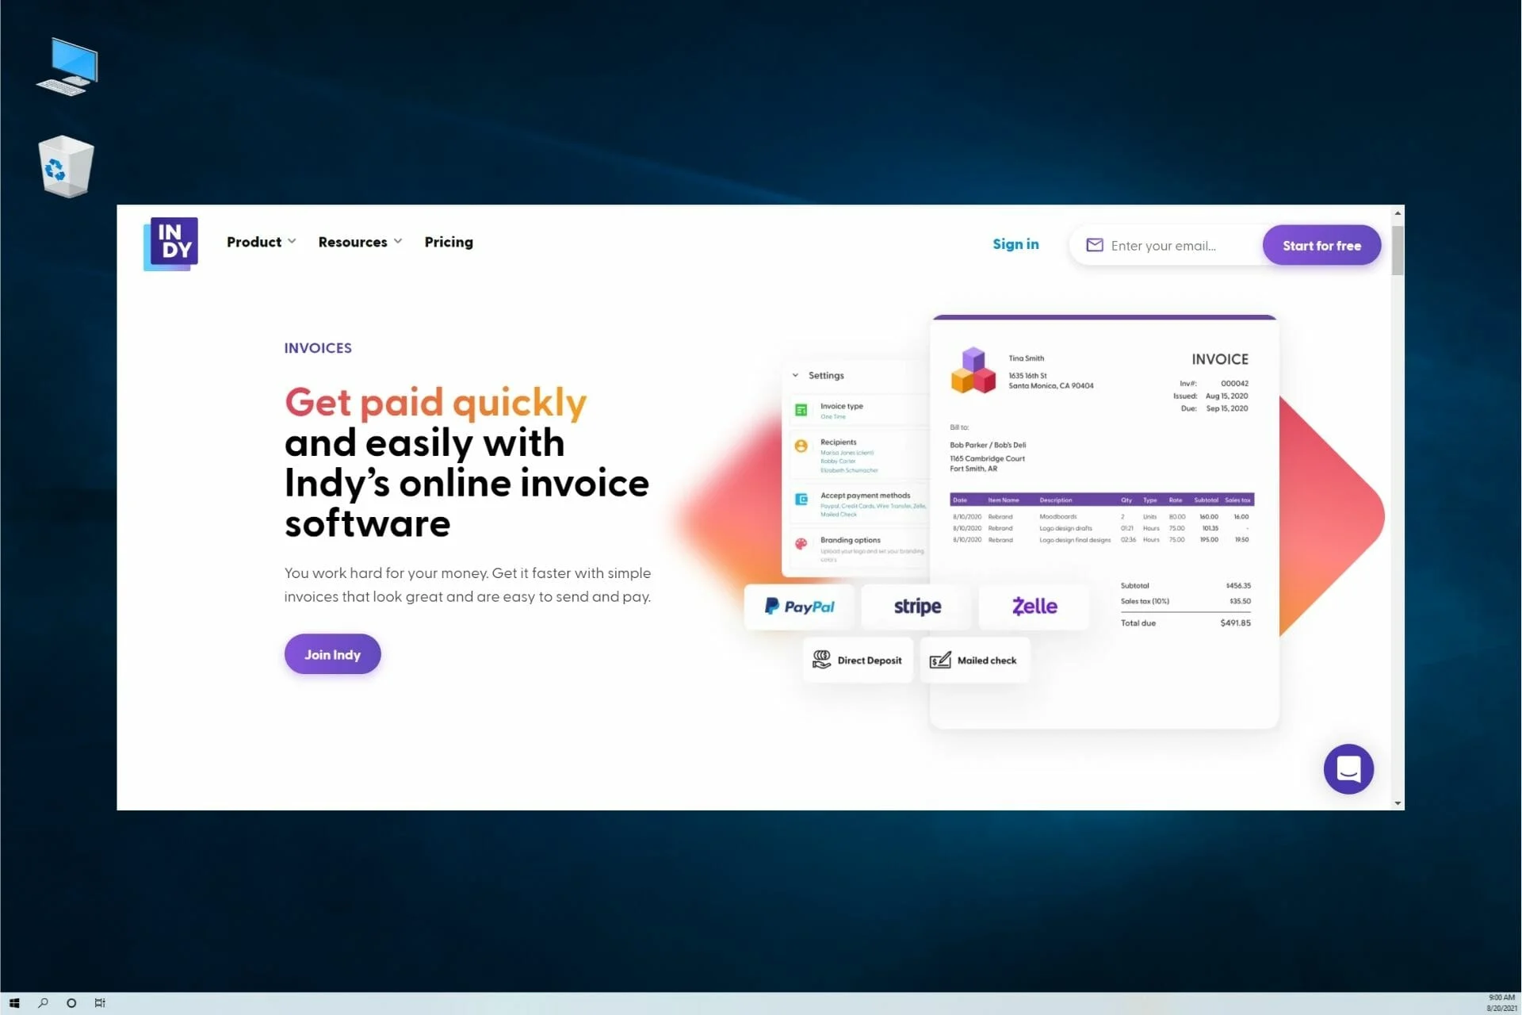Click the Mailed Check icon
The image size is (1522, 1015).
940,659
